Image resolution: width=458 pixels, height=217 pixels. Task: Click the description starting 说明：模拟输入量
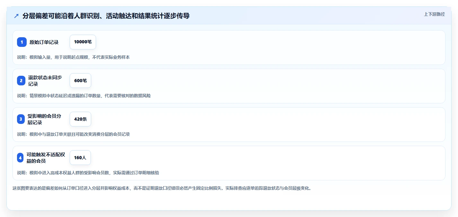73,57
